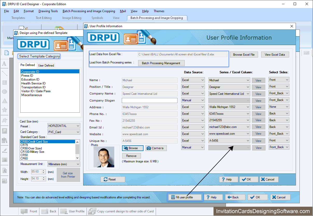
Task: Switch to the User Defined tab
Action: pyautogui.click(x=46, y=66)
